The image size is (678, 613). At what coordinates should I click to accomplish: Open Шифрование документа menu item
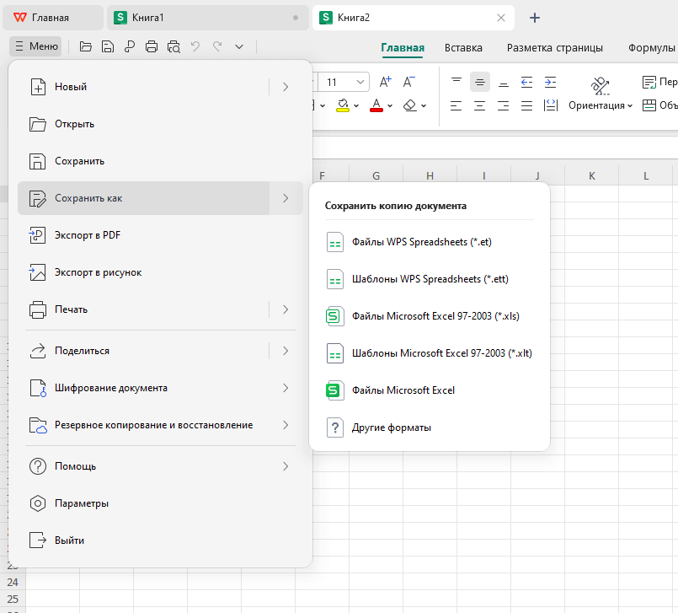tap(160, 389)
